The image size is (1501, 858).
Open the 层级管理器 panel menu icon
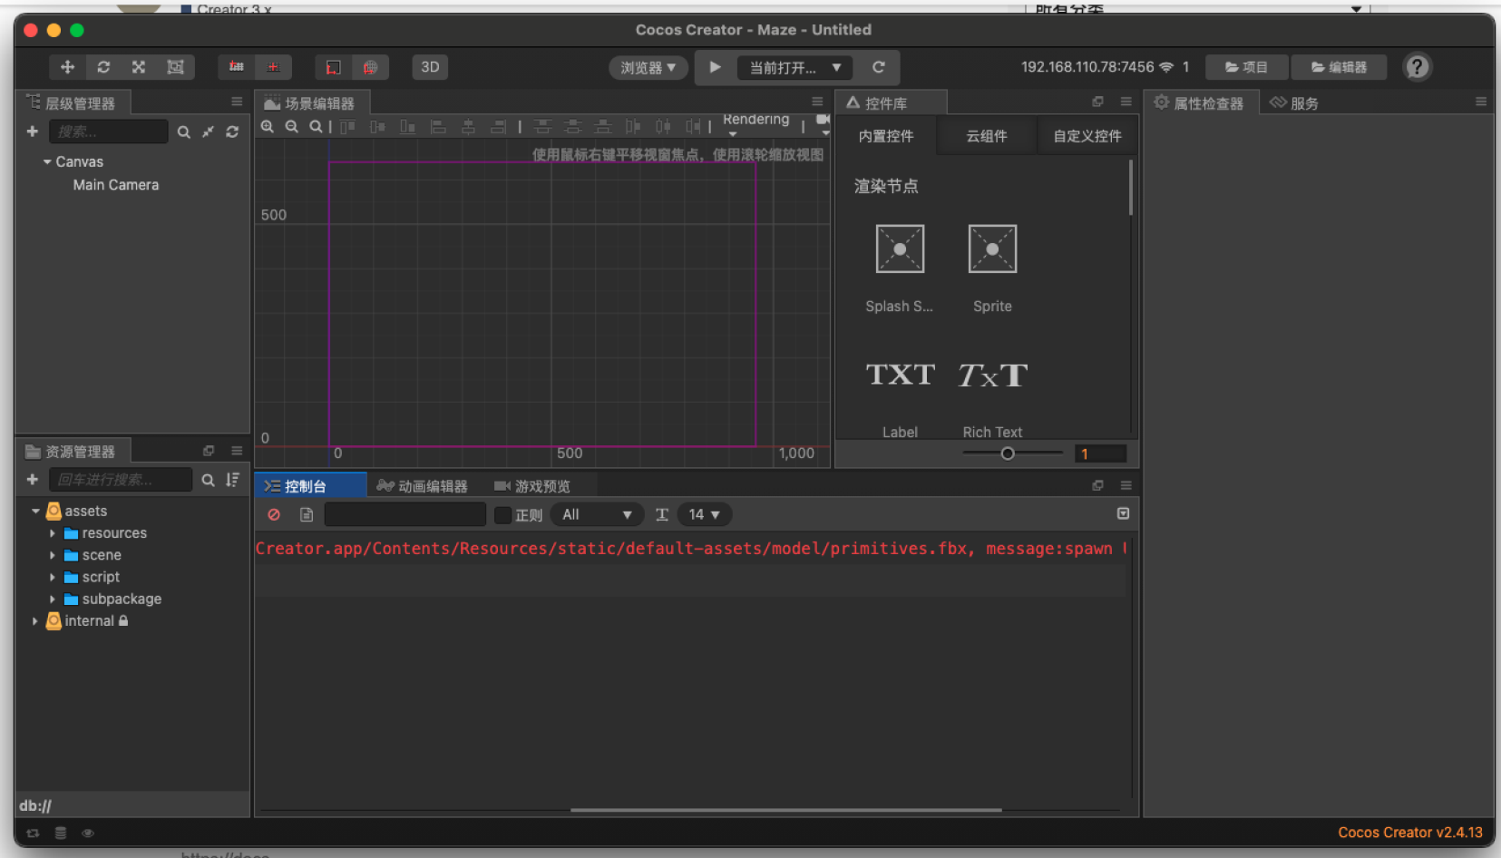[x=237, y=102]
